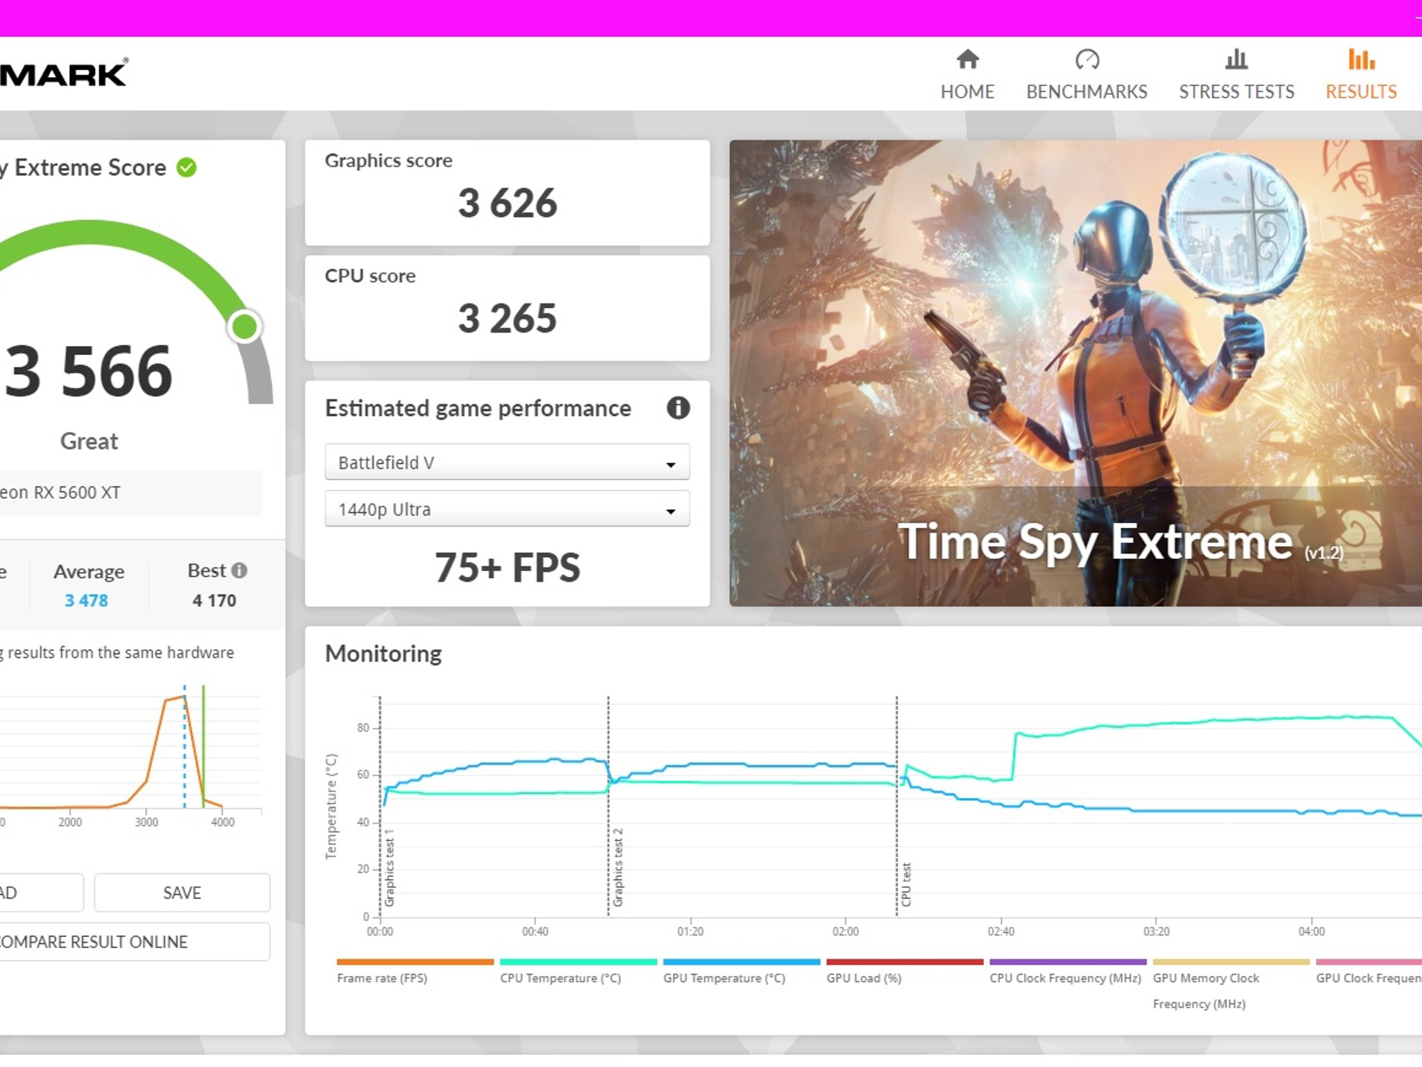Select the Stress Tests bar chart icon
Image resolution: width=1422 pixels, height=1067 pixels.
[x=1236, y=60]
